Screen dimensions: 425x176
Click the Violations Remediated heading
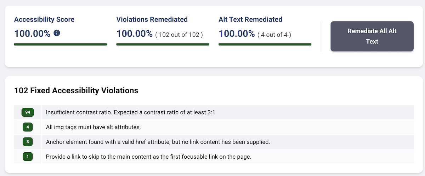coord(152,19)
